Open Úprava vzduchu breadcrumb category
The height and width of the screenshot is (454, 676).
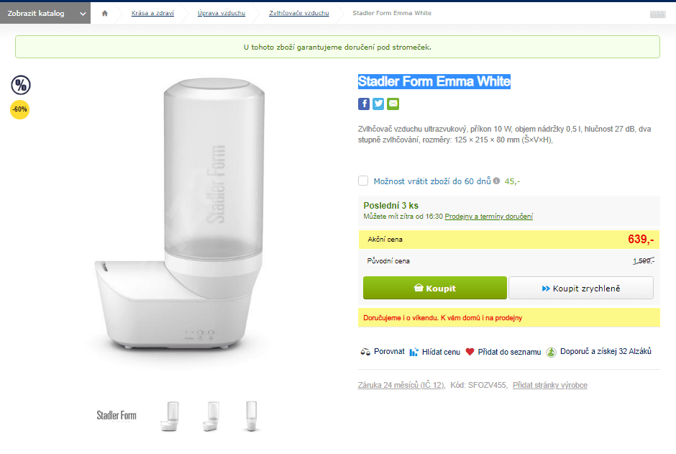[221, 13]
